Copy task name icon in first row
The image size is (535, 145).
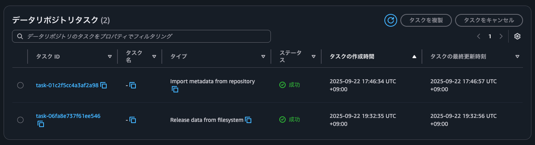pyautogui.click(x=133, y=85)
